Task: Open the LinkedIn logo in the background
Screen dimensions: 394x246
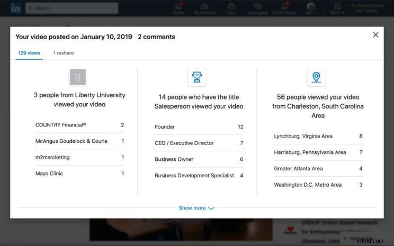Action: tap(15, 8)
